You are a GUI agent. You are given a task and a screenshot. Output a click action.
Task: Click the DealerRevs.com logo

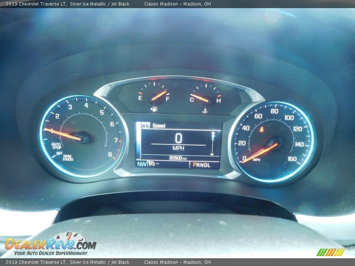tap(51, 245)
